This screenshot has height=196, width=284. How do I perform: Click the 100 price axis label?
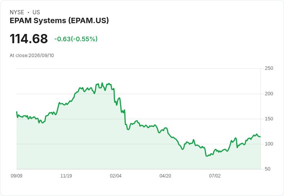pyautogui.click(x=269, y=144)
